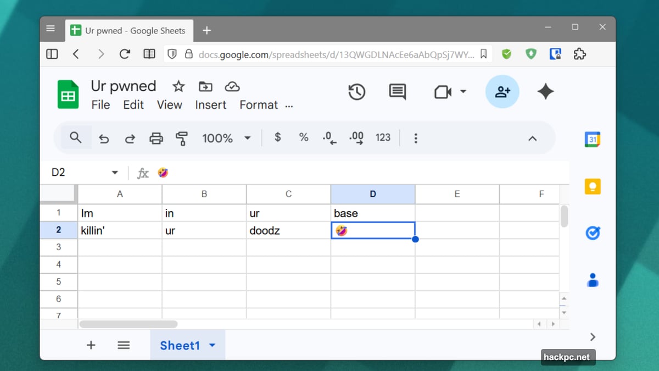
Task: Open the Name Box dropdown arrow
Action: coord(115,173)
